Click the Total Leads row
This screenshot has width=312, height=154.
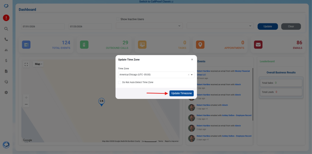click(x=281, y=92)
